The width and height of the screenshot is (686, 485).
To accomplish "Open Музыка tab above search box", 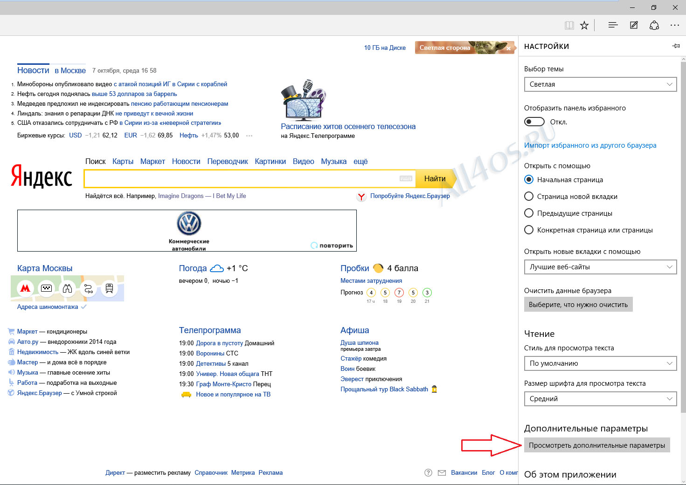I will 334,161.
